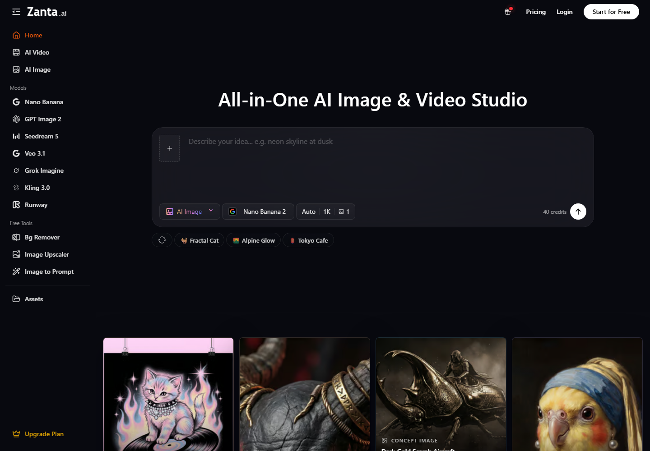650x451 pixels.
Task: Collapse sidebar with hamburger menu icon
Action: [16, 12]
